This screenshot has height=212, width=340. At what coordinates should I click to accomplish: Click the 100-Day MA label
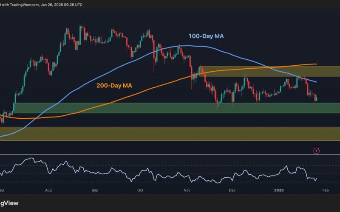coord(207,37)
